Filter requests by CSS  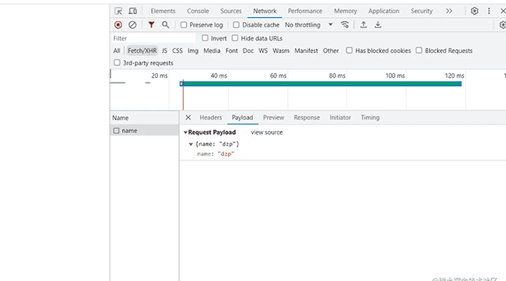click(x=177, y=51)
